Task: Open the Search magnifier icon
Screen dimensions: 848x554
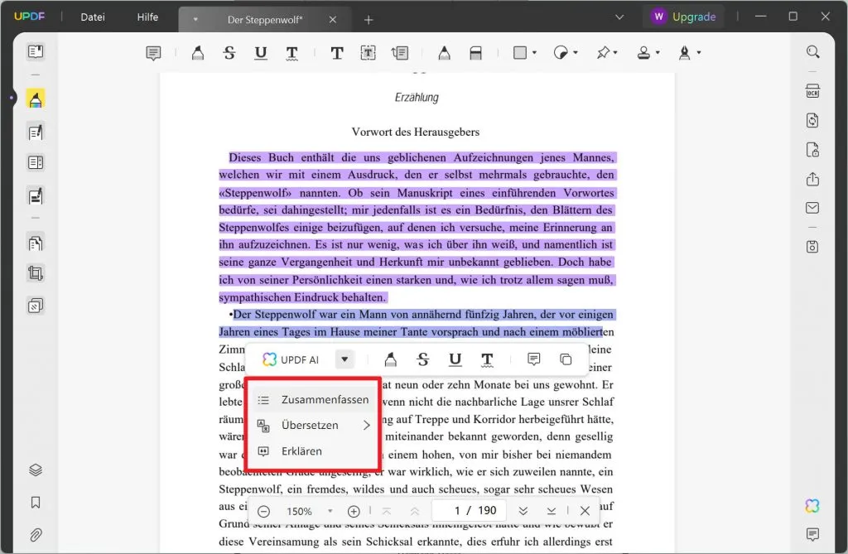Action: coord(813,52)
